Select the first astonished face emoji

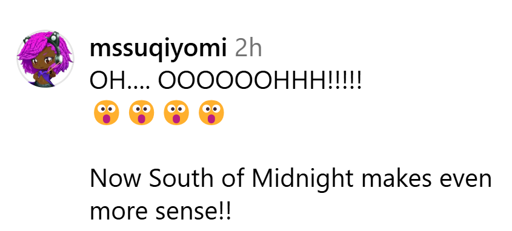pyautogui.click(x=107, y=112)
